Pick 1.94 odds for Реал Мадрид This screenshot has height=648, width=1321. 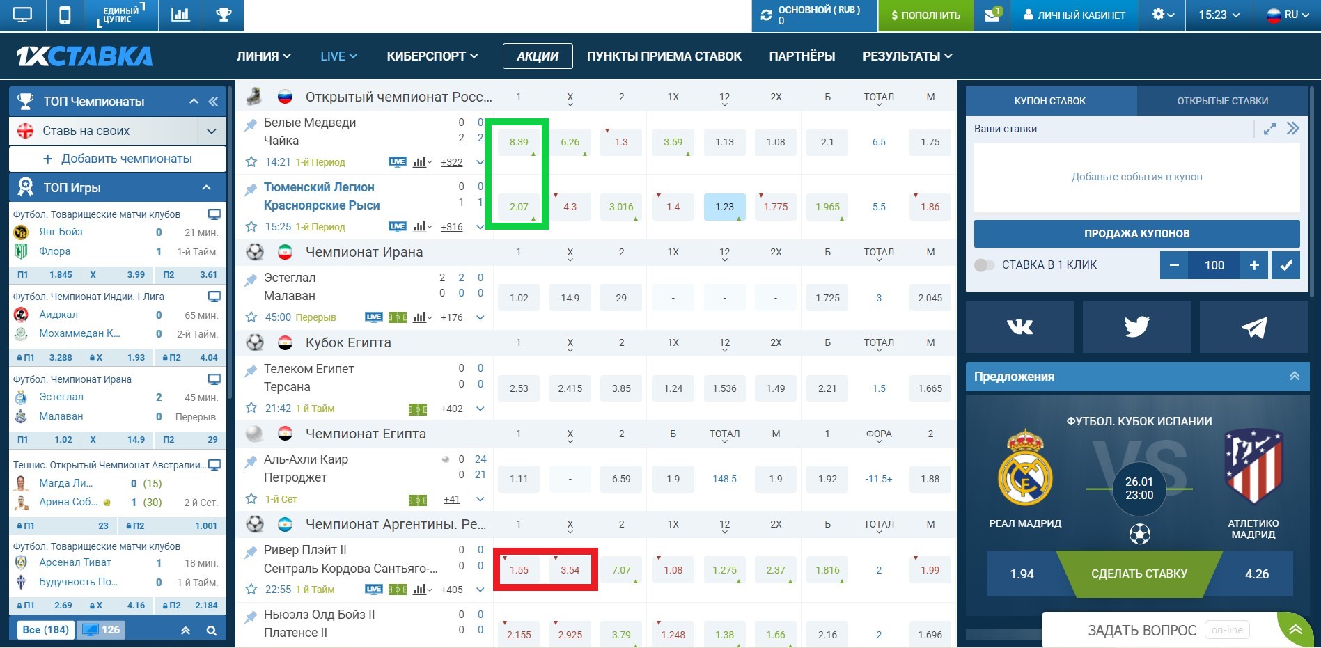(1022, 574)
